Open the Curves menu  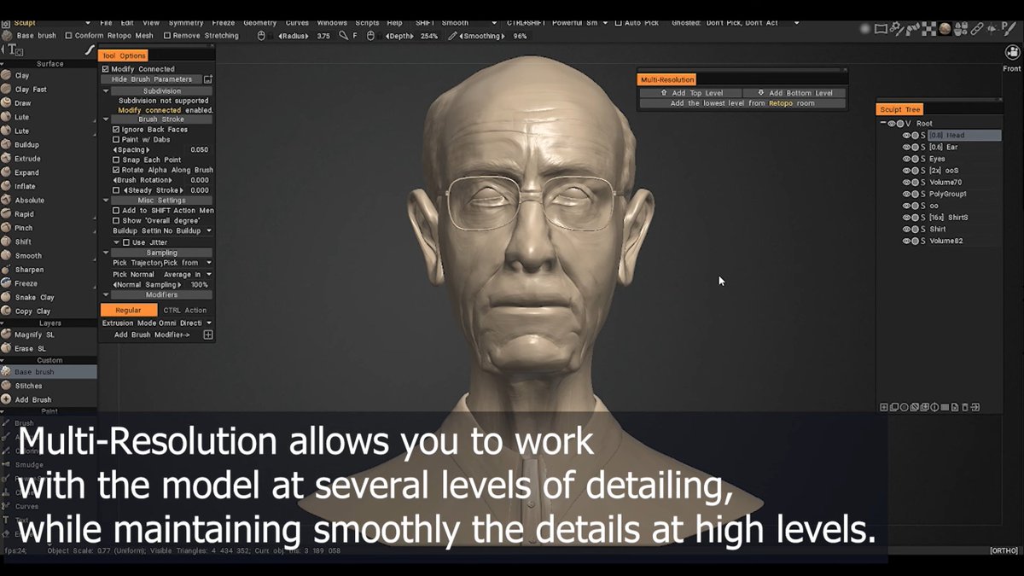click(x=297, y=23)
